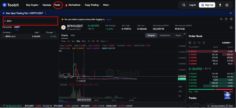Click the Buy 60% / Sell 40% ratio bar
Viewport: 236px width, 108px height.
[x=211, y=89]
